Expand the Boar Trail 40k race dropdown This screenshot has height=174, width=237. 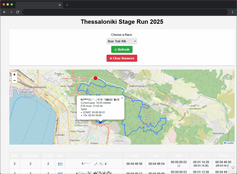(122, 41)
